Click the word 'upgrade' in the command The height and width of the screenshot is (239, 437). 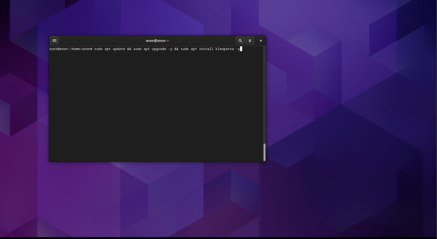point(159,49)
